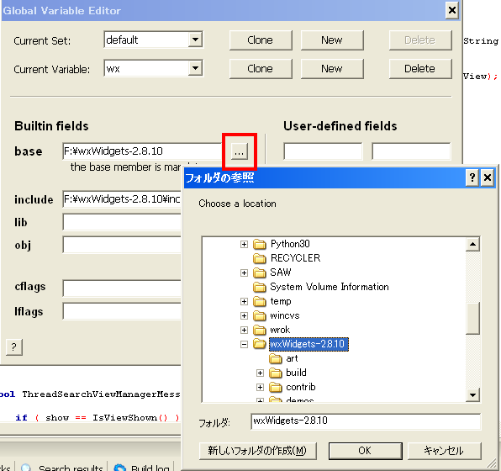The width and height of the screenshot is (501, 471).
Task: Select the wxWidgets-2.8.10 folder
Action: click(x=309, y=344)
